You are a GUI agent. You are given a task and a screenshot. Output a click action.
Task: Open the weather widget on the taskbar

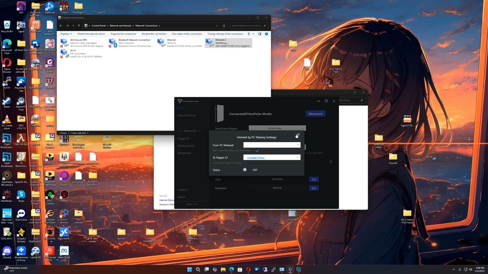pos(16,269)
